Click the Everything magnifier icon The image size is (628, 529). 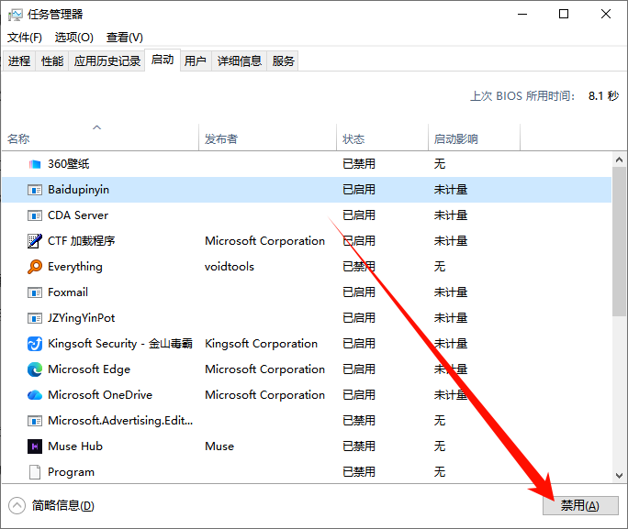point(35,267)
